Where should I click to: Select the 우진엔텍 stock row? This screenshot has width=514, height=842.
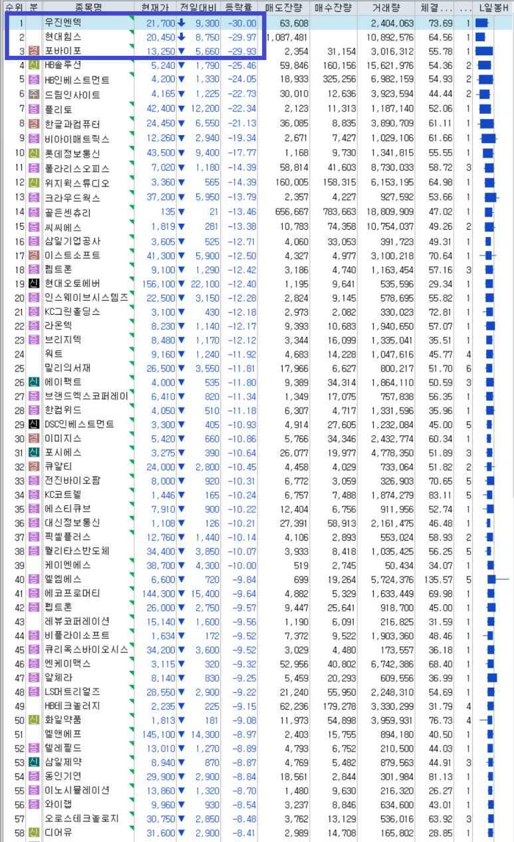coord(257,23)
